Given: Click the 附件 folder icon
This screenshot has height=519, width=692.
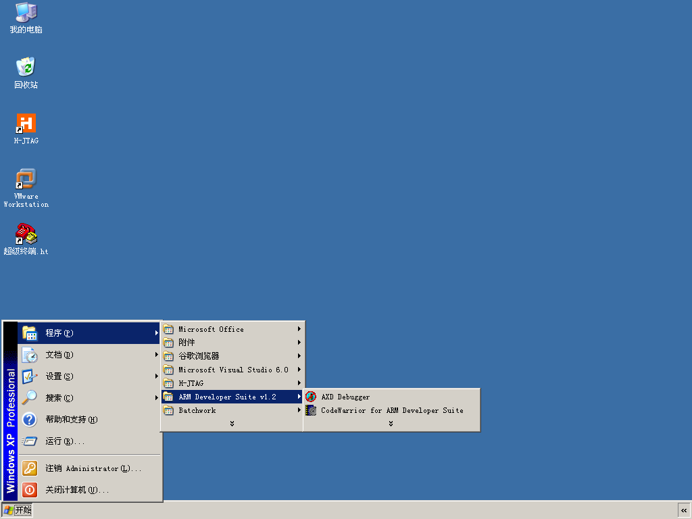Looking at the screenshot, I should click(168, 343).
